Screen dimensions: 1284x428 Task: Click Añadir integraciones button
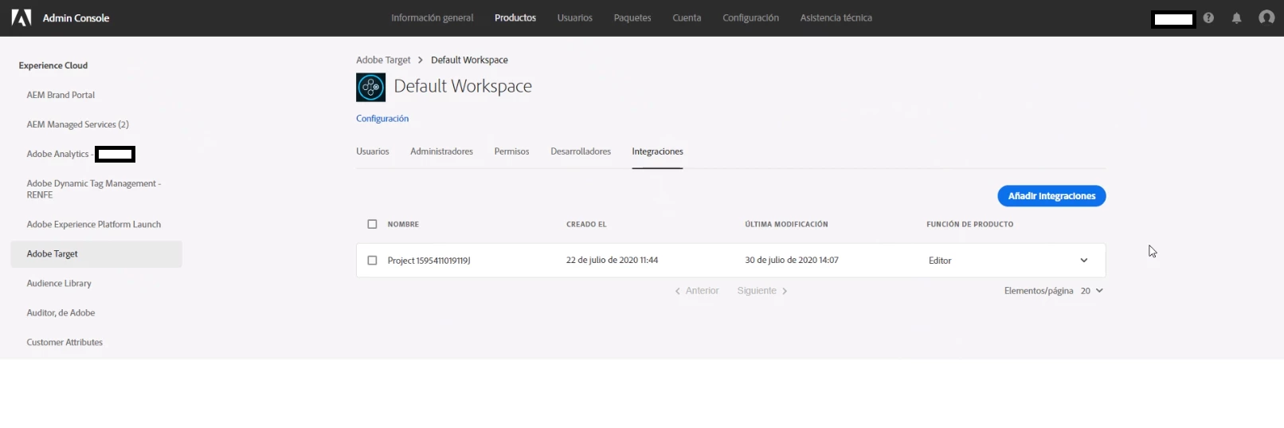(x=1051, y=196)
